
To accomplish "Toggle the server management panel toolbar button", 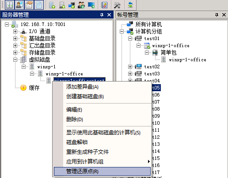I will [10, 5].
